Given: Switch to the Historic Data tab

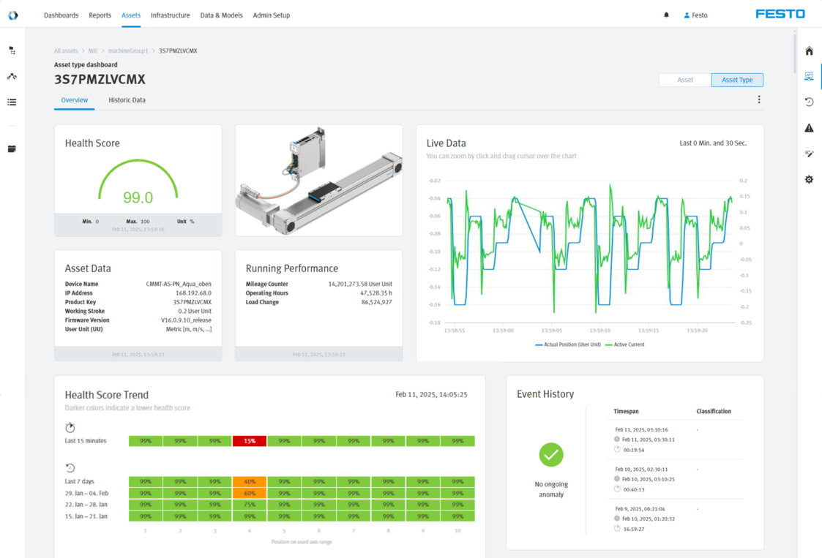Looking at the screenshot, I should 127,100.
